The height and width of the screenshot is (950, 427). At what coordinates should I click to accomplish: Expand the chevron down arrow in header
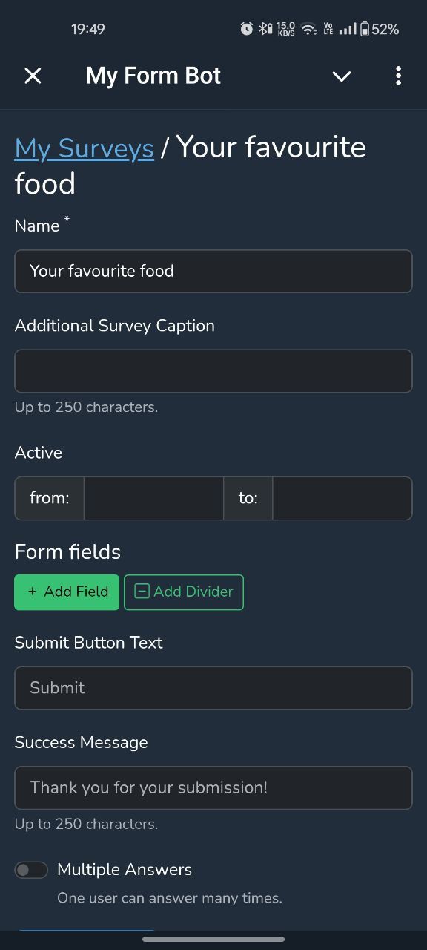click(341, 76)
